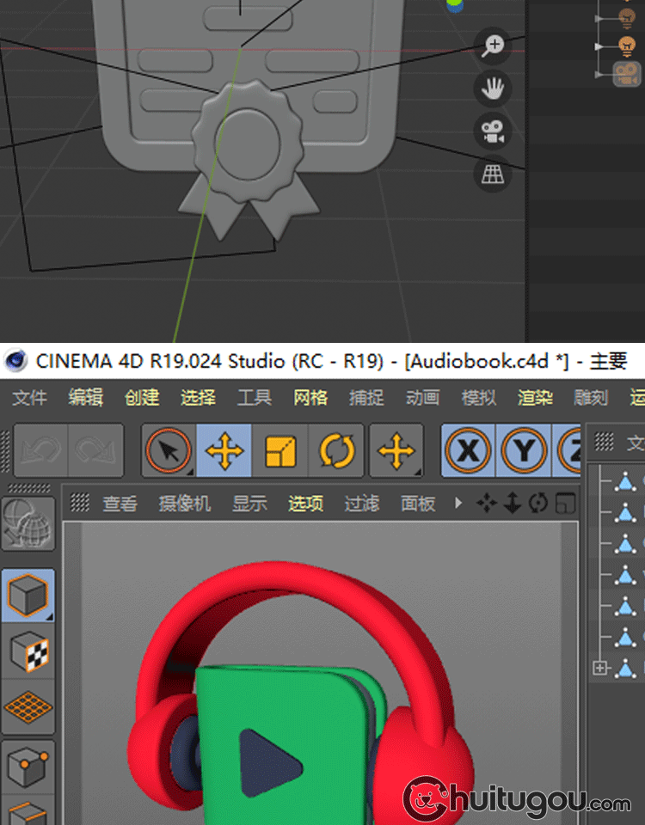Open the 动画 menu
645x825 pixels.
tap(423, 398)
